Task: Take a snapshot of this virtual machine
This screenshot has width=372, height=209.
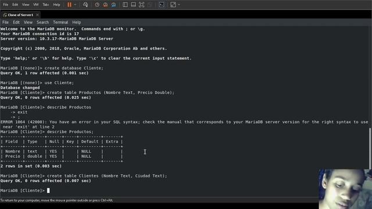Action: 97,5
